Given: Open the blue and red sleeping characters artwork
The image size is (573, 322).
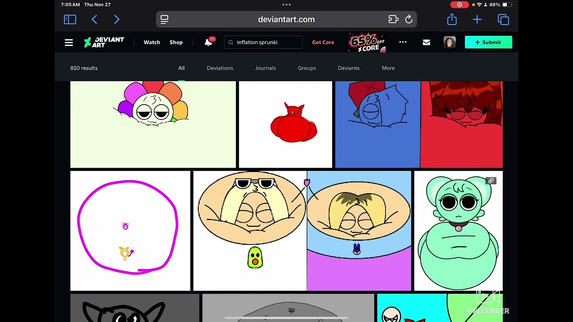Looking at the screenshot, I should (x=419, y=124).
